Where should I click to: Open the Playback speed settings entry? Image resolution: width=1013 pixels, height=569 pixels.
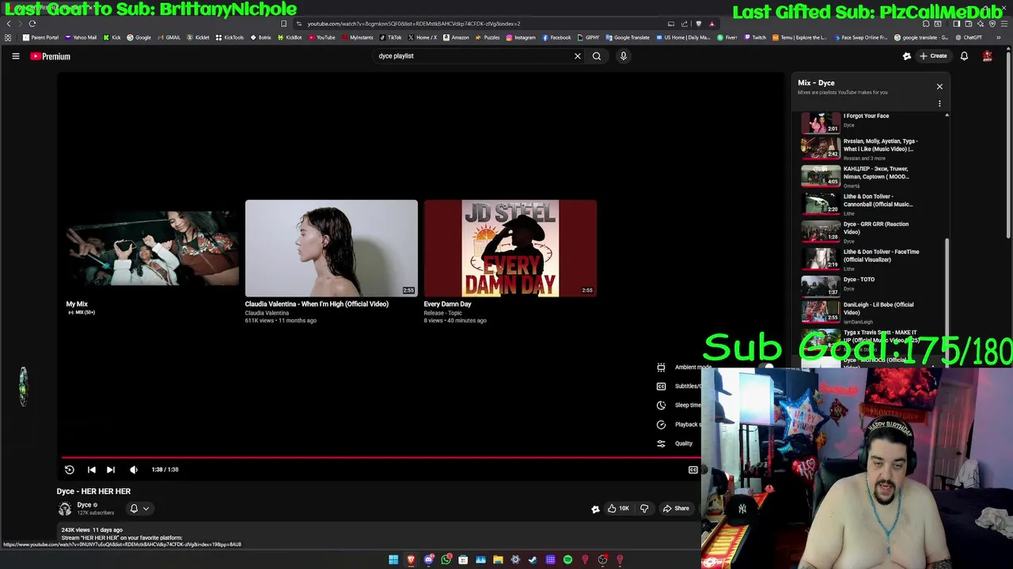[679, 424]
